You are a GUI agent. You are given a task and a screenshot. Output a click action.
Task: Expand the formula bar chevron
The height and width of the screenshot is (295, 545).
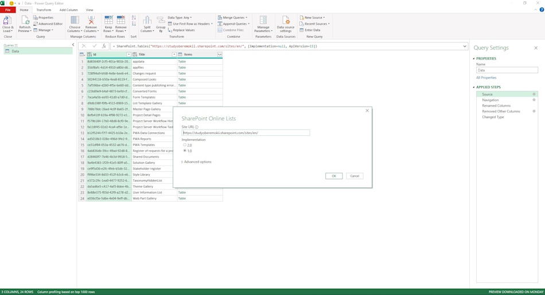pos(465,46)
